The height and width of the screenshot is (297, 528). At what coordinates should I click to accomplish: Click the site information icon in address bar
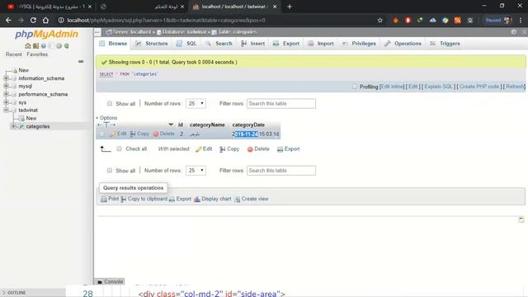pos(61,20)
